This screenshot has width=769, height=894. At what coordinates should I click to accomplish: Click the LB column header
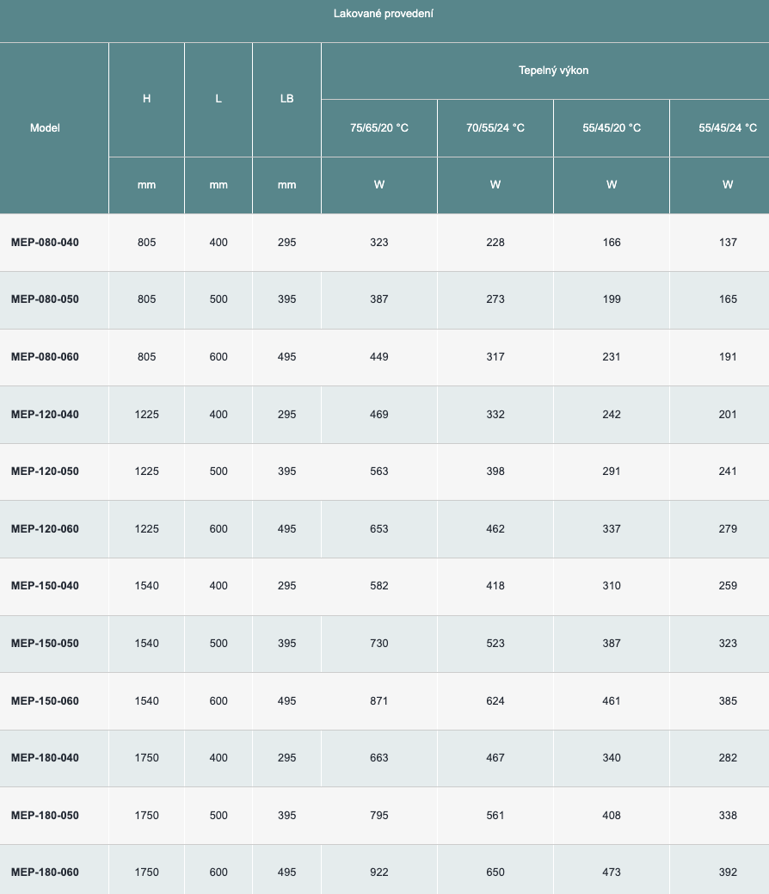(287, 99)
